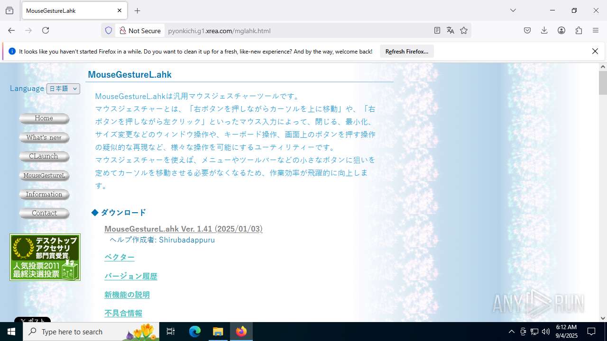
Task: Open Firefox tab list view icon
Action: [x=9, y=10]
